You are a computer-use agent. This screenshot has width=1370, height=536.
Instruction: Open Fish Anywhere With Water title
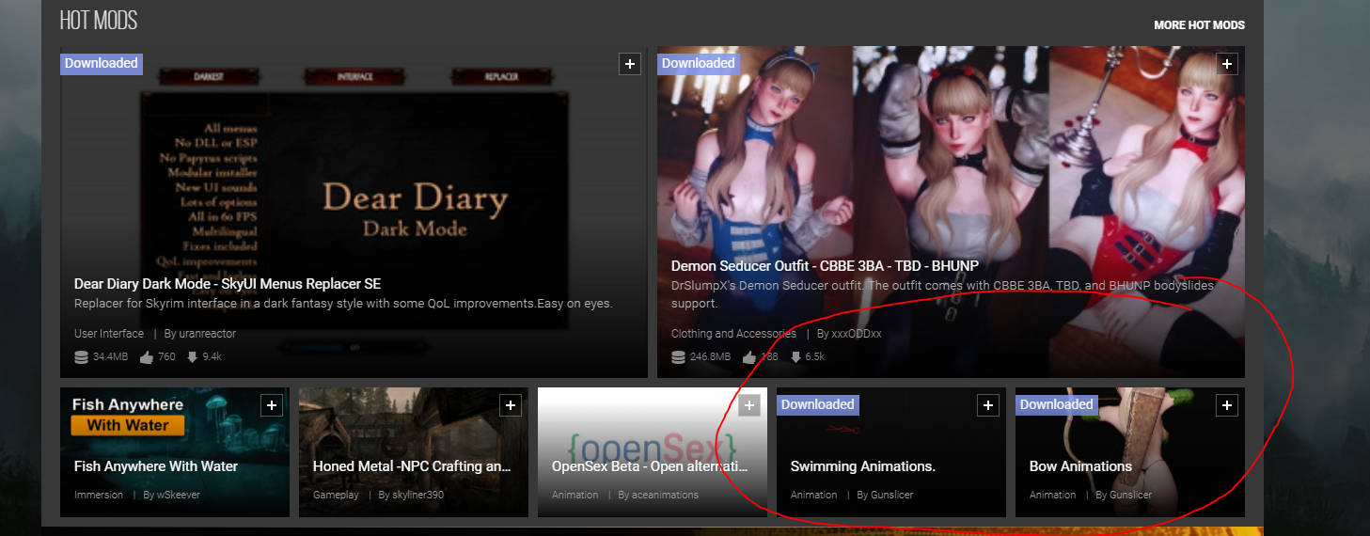click(x=156, y=466)
